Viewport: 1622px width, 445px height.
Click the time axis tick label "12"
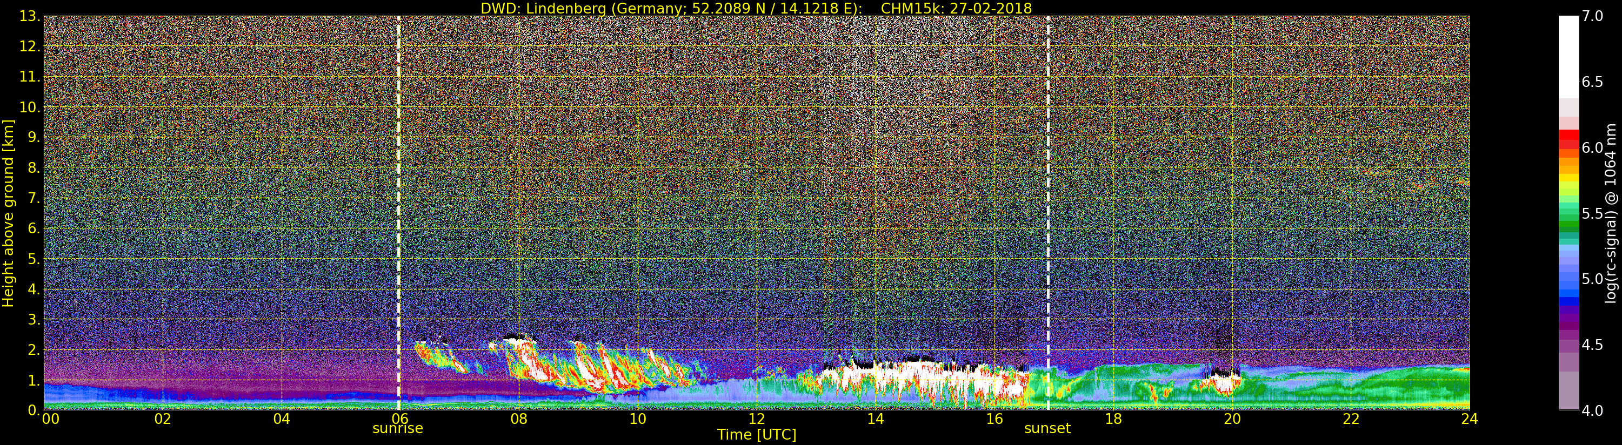(x=757, y=419)
